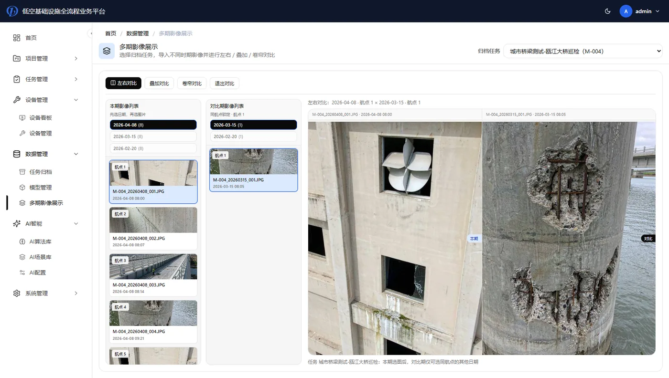Select current-period date 2026-02-20 (8)
669x378 pixels.
(153, 148)
